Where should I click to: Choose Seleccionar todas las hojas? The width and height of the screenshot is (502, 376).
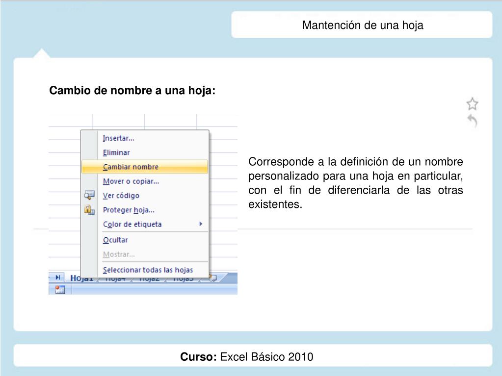click(x=145, y=270)
